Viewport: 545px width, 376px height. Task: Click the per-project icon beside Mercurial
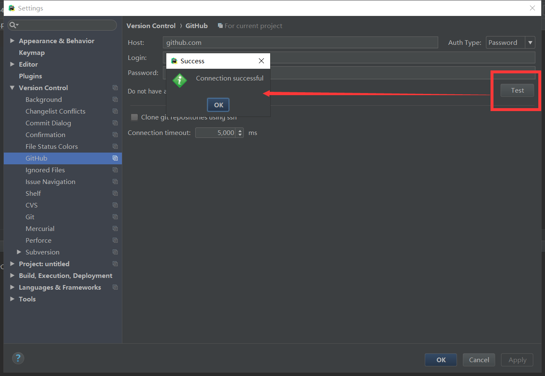[x=115, y=228]
